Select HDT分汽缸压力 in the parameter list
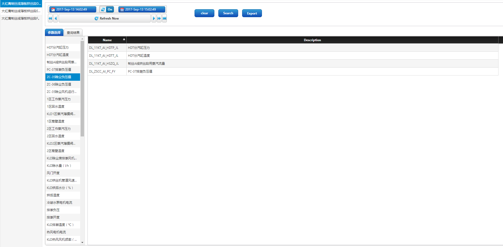The width and height of the screenshot is (503, 247). tap(63, 47)
